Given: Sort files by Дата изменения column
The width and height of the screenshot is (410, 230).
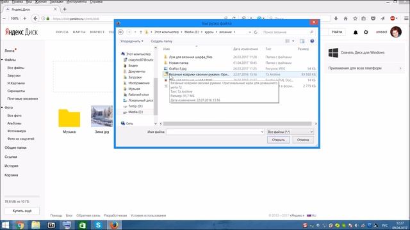Looking at the screenshot, I should (x=245, y=49).
